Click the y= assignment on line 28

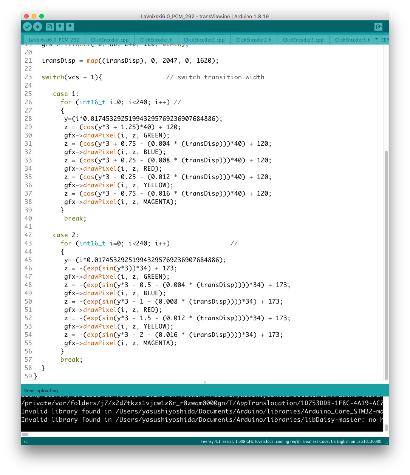[143, 119]
